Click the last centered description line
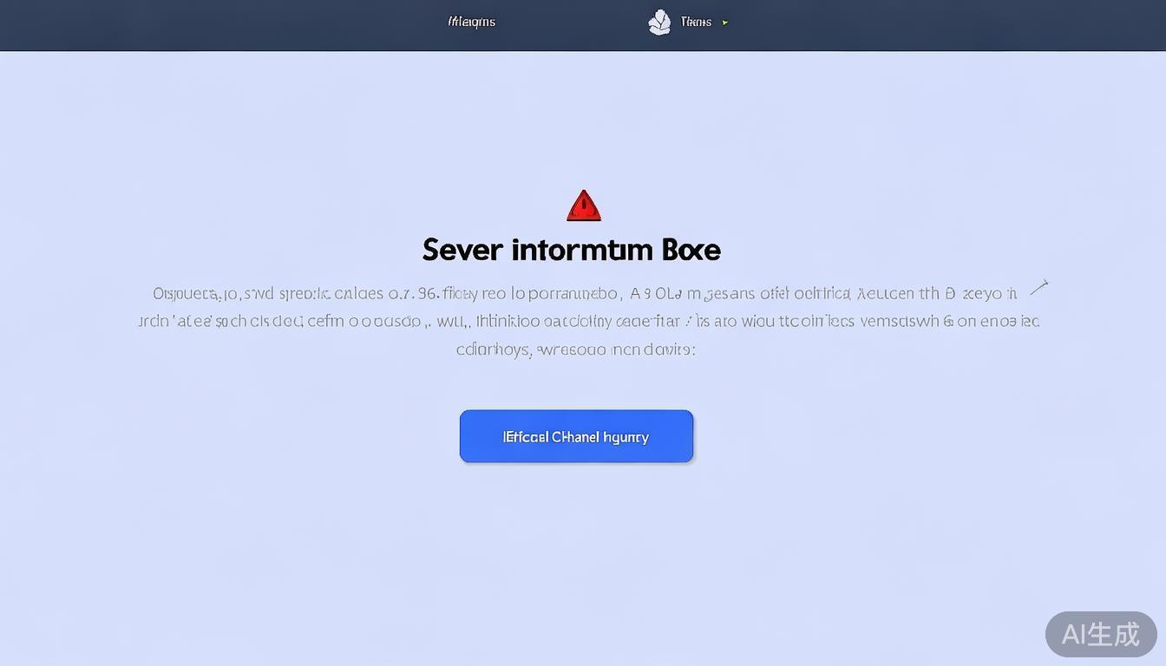The image size is (1166, 666). tap(575, 350)
